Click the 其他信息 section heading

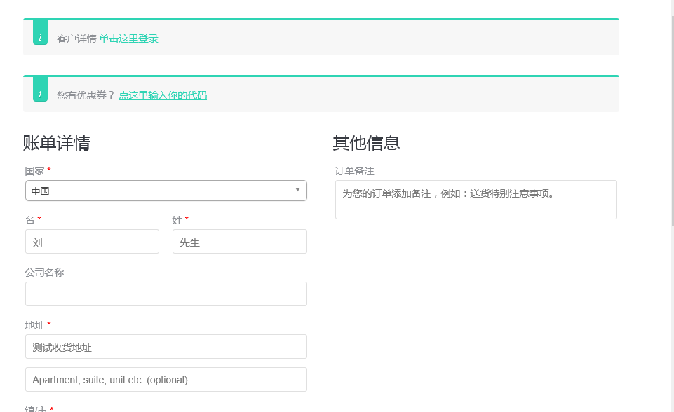coord(366,144)
